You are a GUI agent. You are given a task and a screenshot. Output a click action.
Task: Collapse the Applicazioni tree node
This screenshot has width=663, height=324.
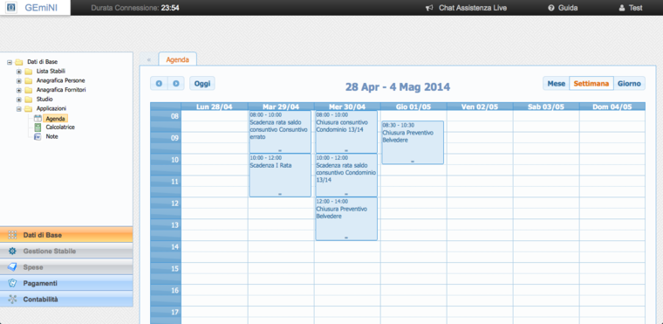point(18,109)
